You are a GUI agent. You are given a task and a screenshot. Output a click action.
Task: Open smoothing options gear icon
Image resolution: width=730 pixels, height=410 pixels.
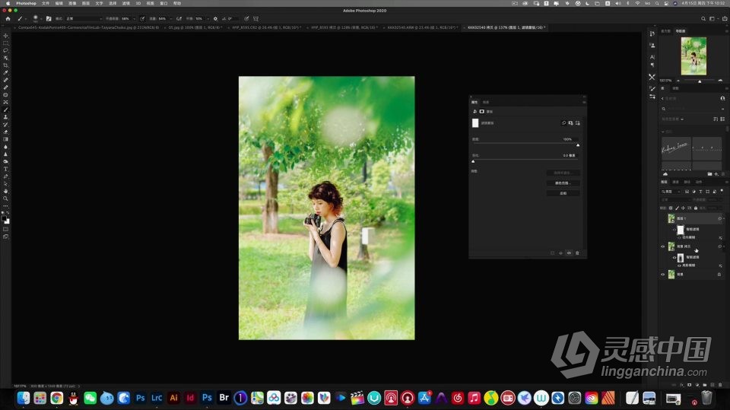pos(215,18)
